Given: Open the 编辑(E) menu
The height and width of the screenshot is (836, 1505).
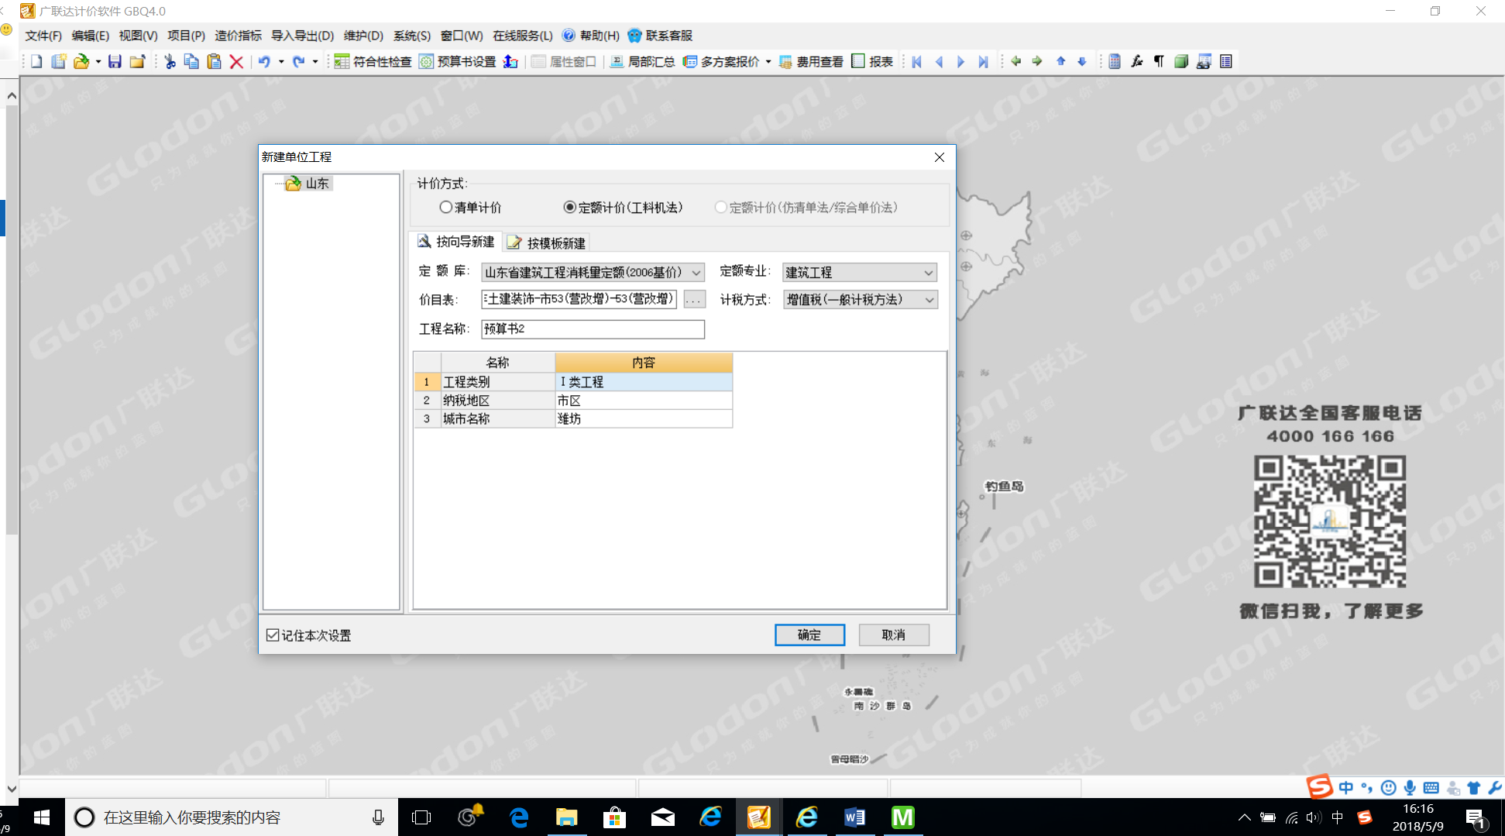Looking at the screenshot, I should click(91, 36).
